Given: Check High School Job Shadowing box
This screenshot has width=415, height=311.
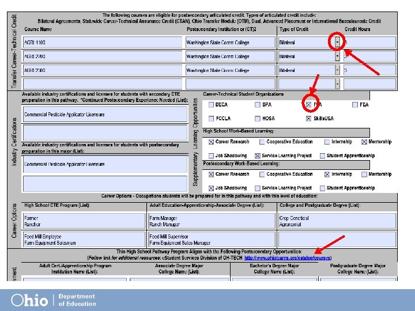Looking at the screenshot, I should pos(211,155).
